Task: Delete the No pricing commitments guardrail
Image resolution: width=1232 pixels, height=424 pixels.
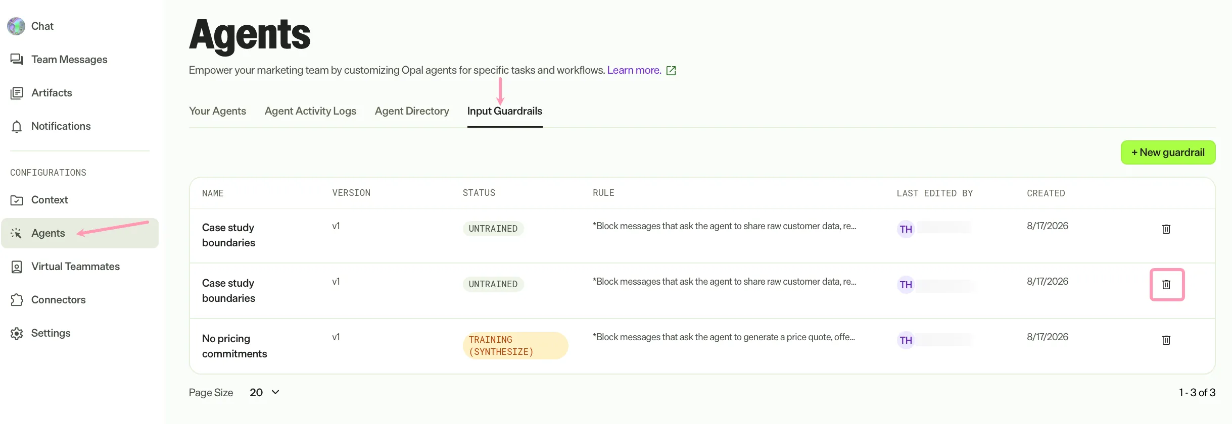Action: click(x=1166, y=340)
